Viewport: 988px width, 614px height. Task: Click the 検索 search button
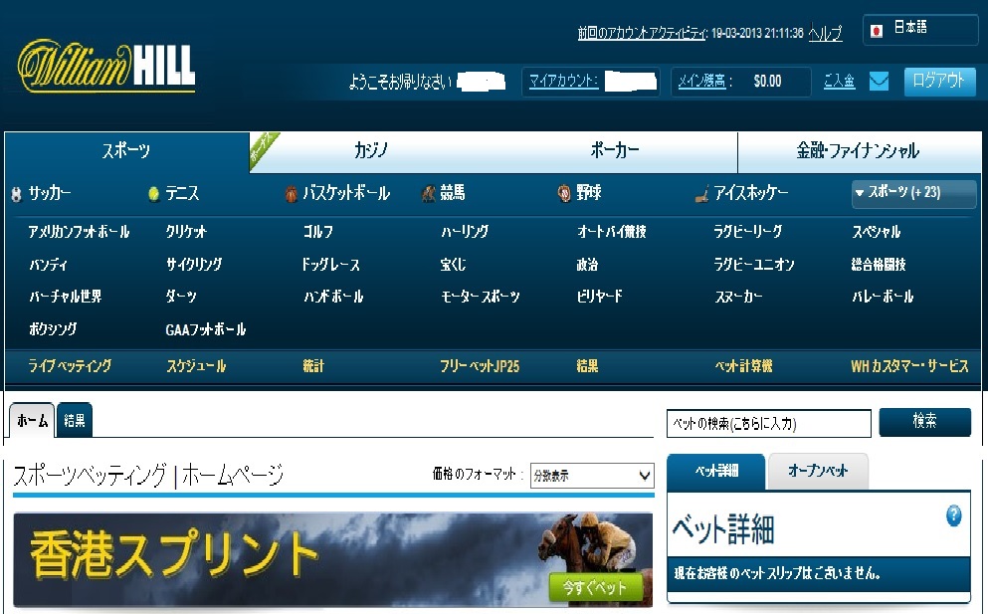click(924, 422)
